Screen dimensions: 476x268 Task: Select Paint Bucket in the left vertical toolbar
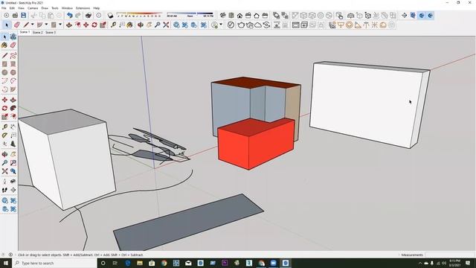click(x=4, y=45)
